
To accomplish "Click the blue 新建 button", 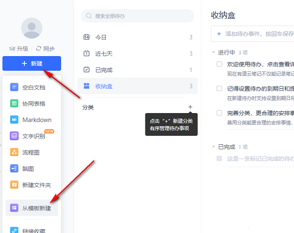I will pyautogui.click(x=32, y=64).
